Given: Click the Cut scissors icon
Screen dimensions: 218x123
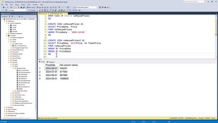Looking at the screenshot, I should [x=51, y=8].
